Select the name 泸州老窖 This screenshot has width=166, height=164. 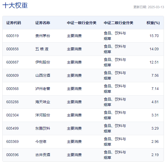tap(43, 89)
